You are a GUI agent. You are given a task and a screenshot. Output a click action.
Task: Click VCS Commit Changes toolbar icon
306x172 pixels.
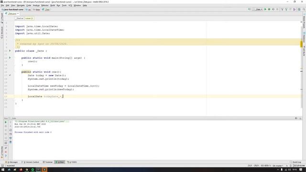(x=286, y=10)
